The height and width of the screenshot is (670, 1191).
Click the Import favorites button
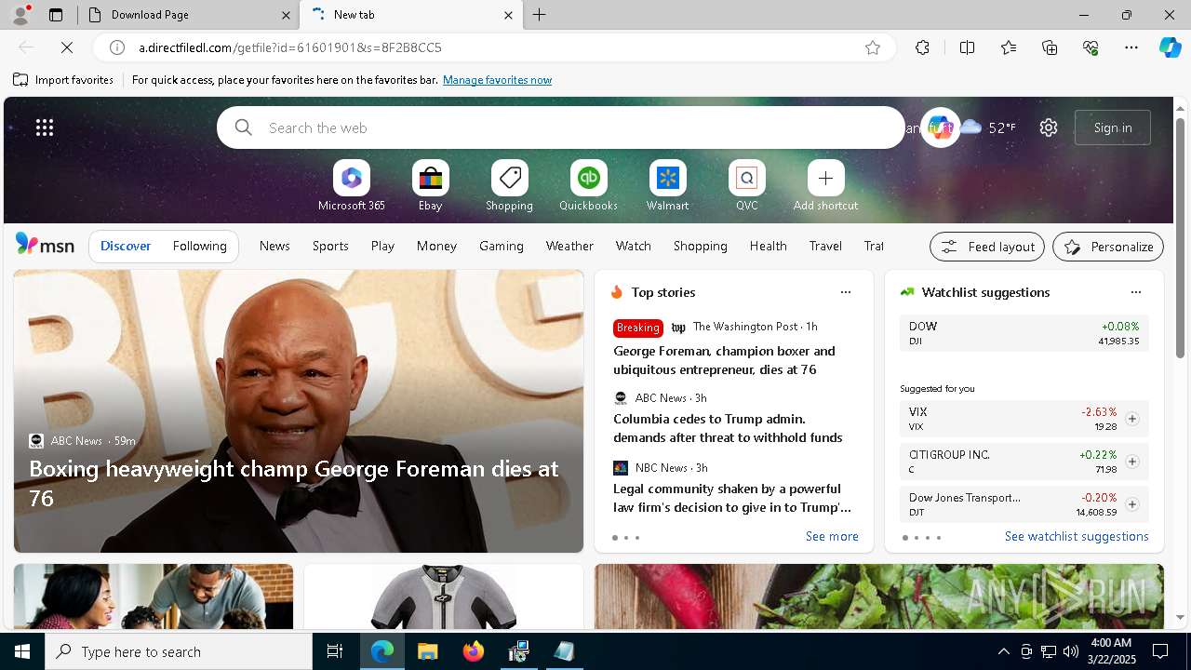tap(63, 80)
